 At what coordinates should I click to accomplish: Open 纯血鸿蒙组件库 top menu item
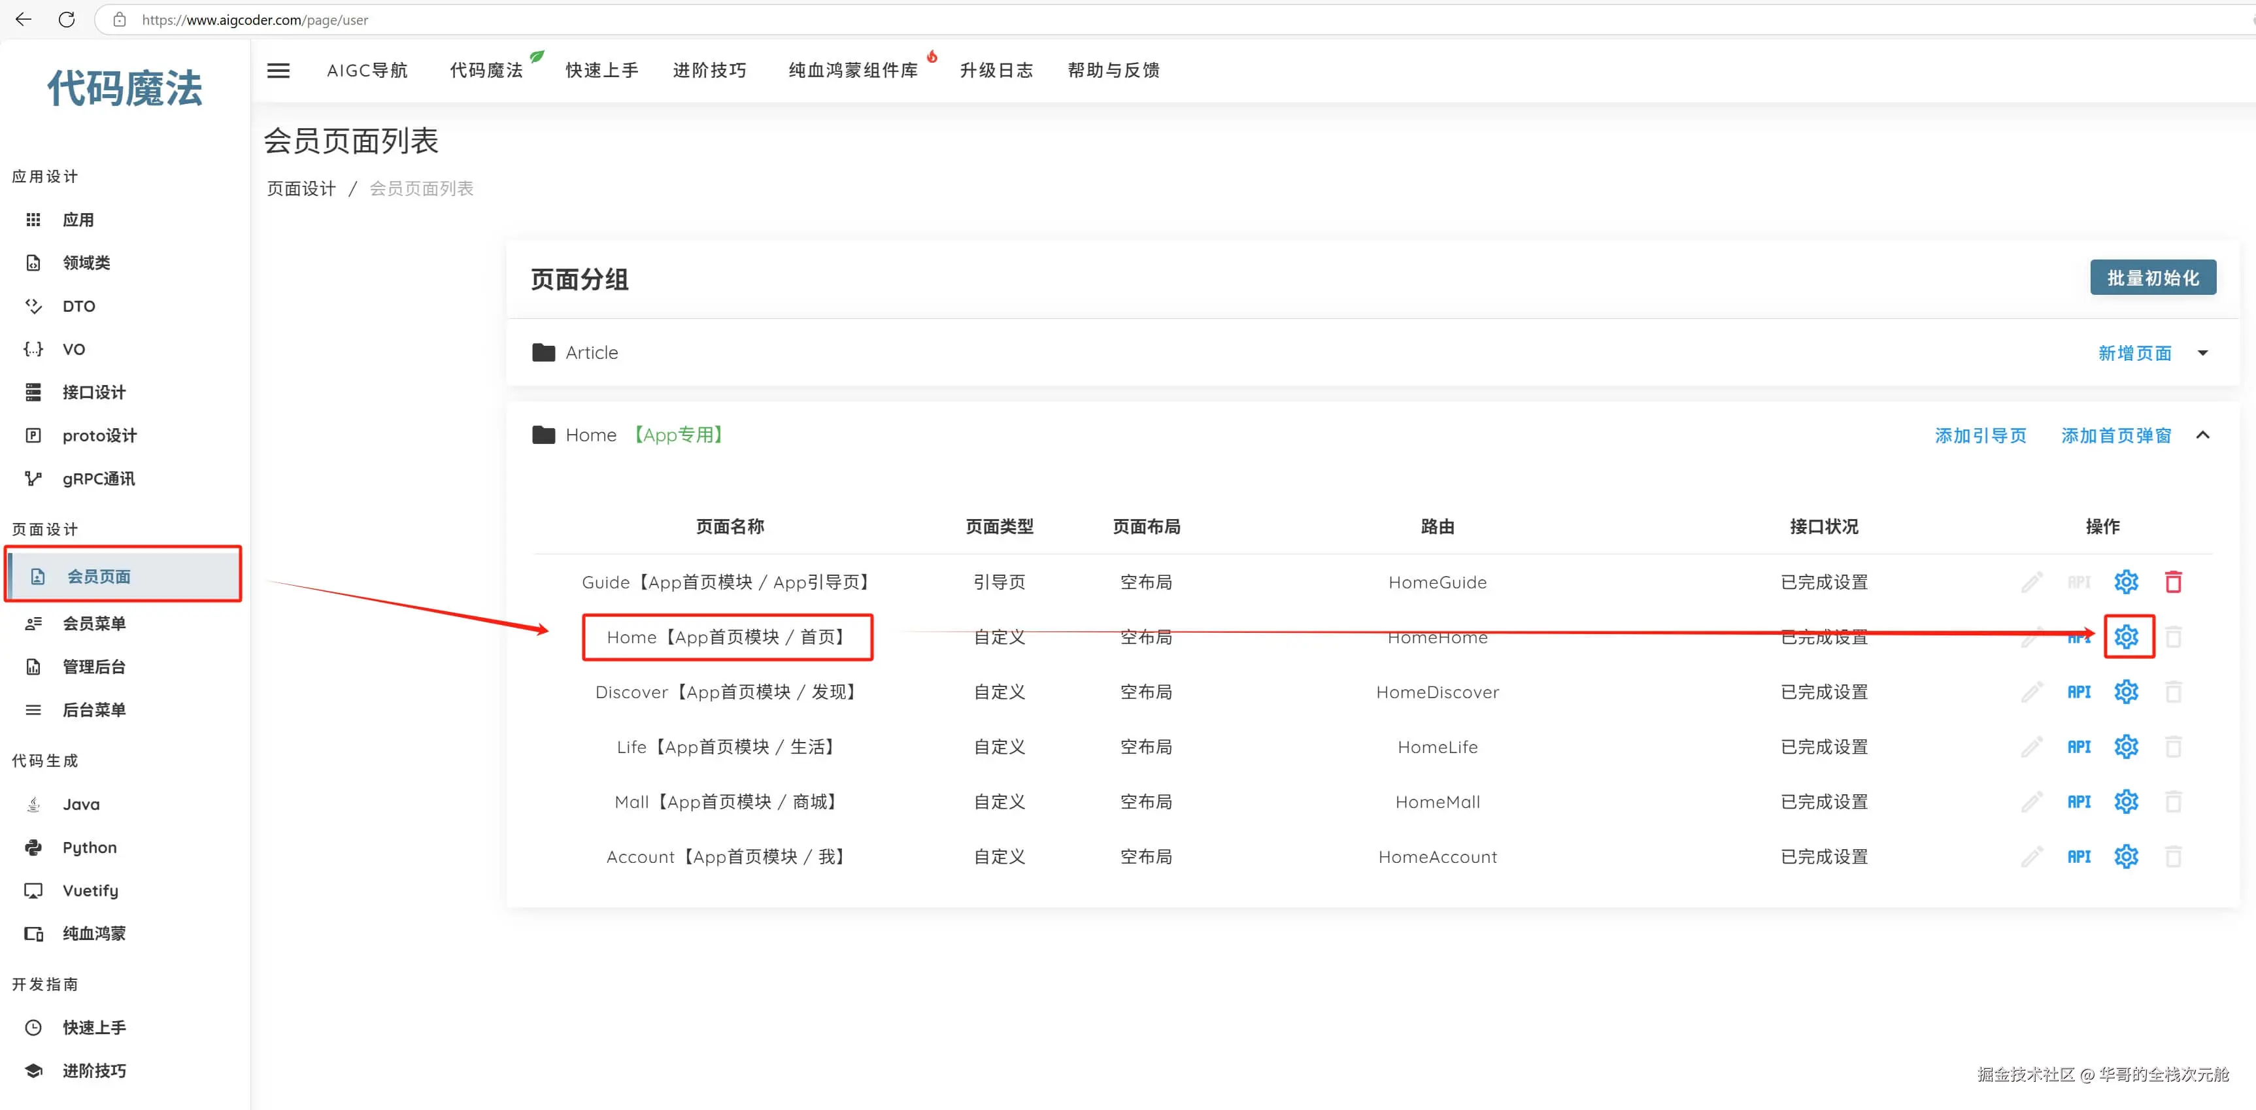pos(852,70)
